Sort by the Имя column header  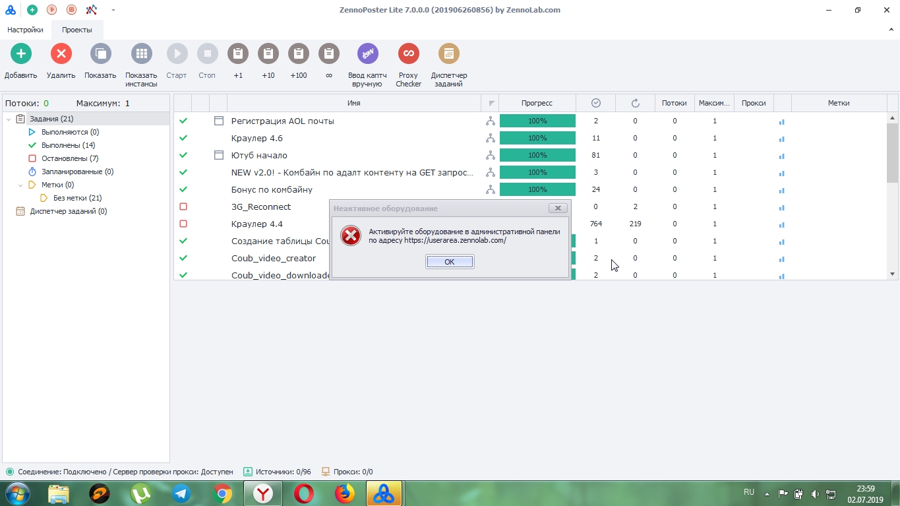coord(354,103)
